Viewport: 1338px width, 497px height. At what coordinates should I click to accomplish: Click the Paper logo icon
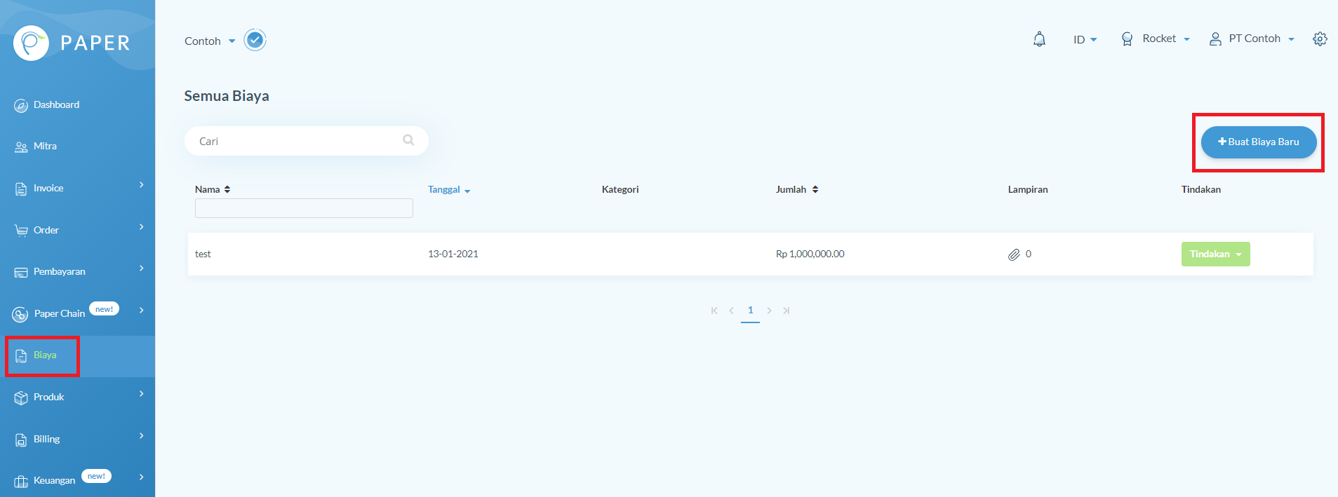pyautogui.click(x=31, y=43)
